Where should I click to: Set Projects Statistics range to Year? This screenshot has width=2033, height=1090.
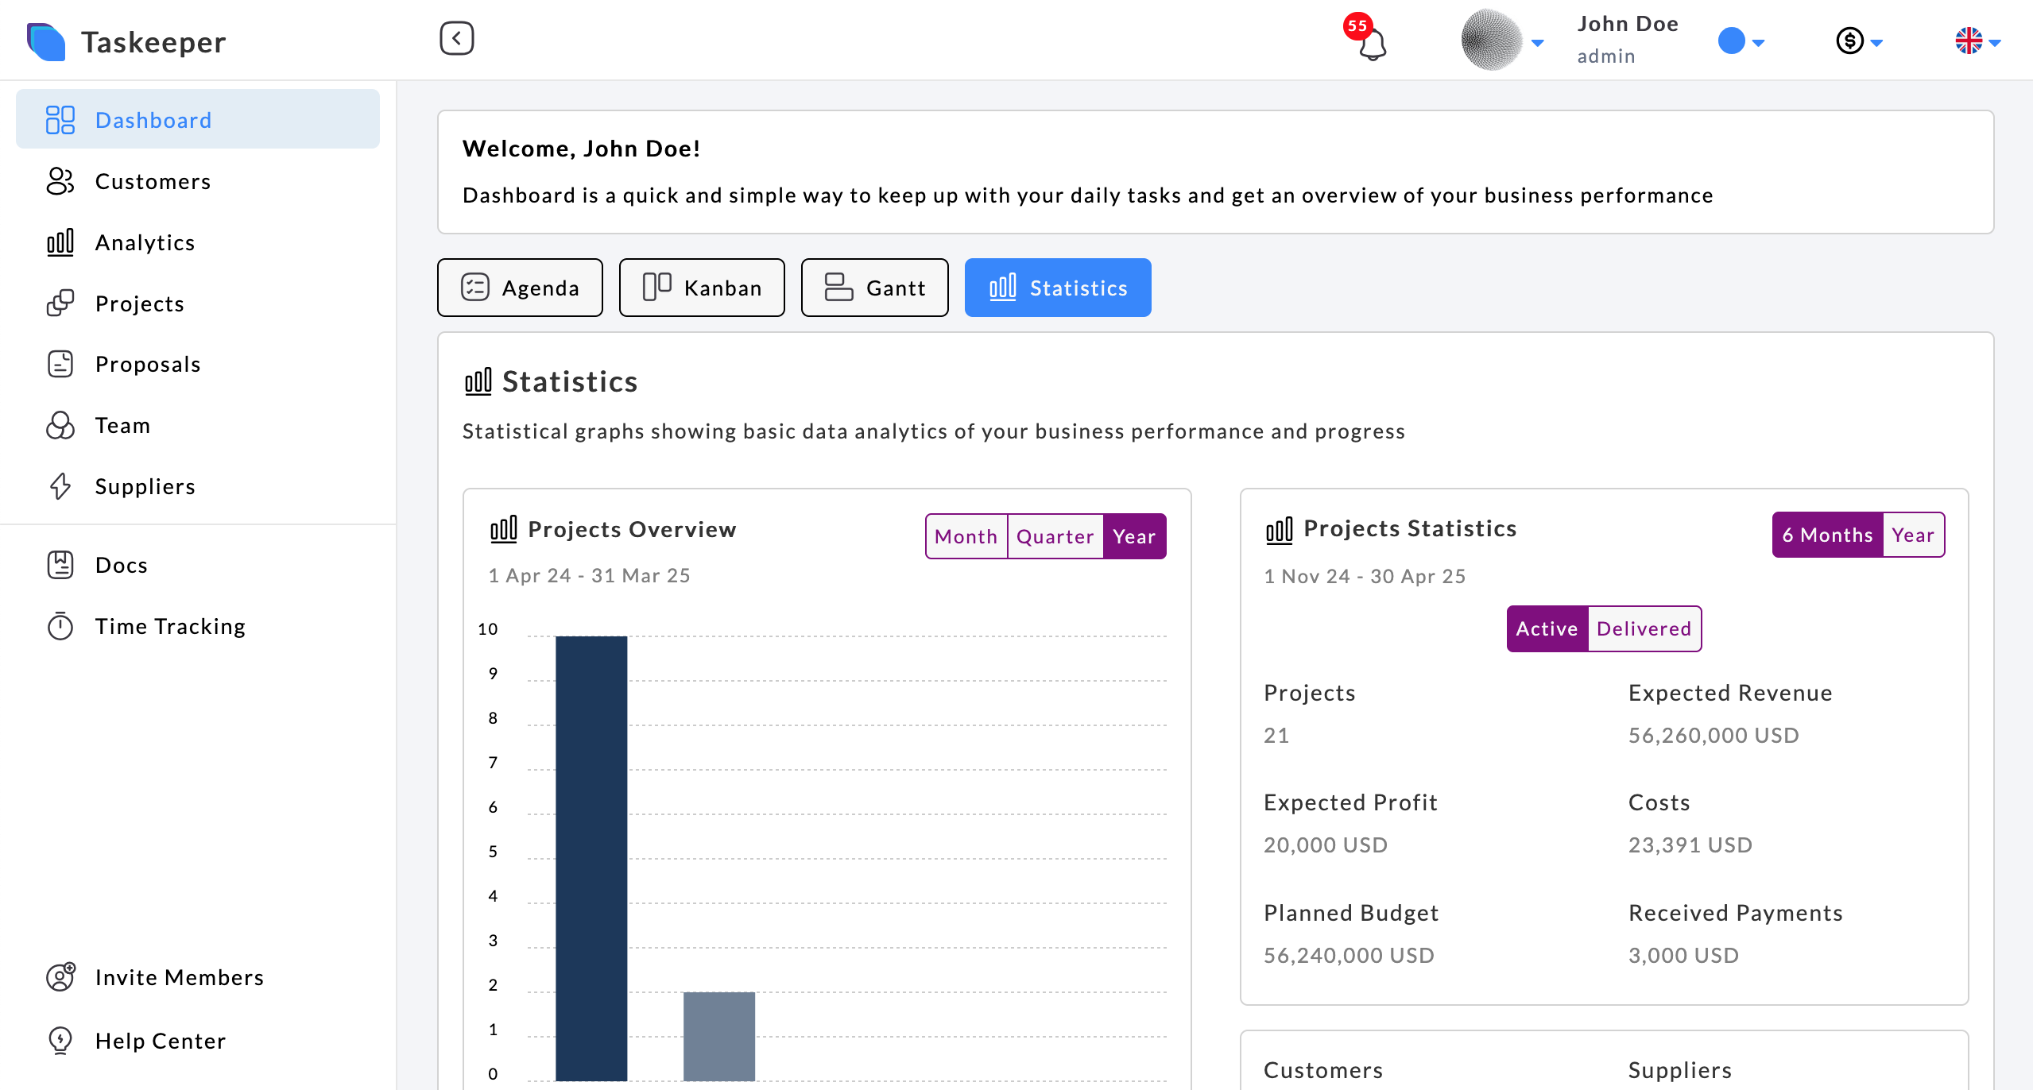1912,535
